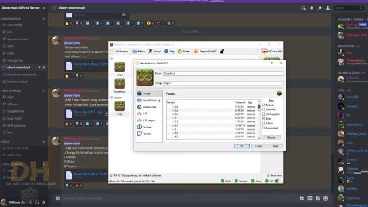
Task: Select the Vanilla source tab
Action: click(x=149, y=93)
